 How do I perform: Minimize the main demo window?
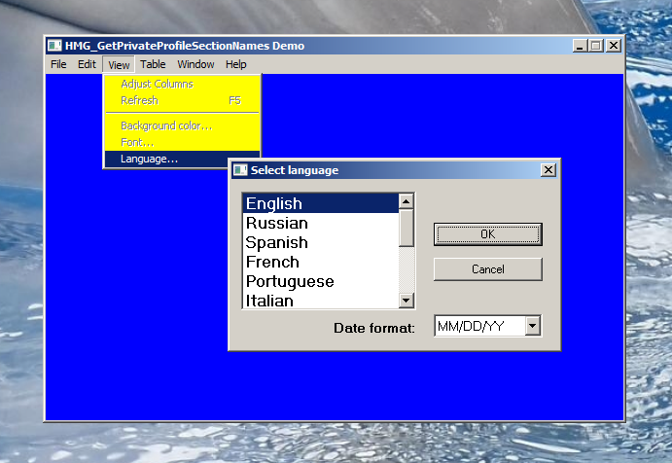[581, 46]
